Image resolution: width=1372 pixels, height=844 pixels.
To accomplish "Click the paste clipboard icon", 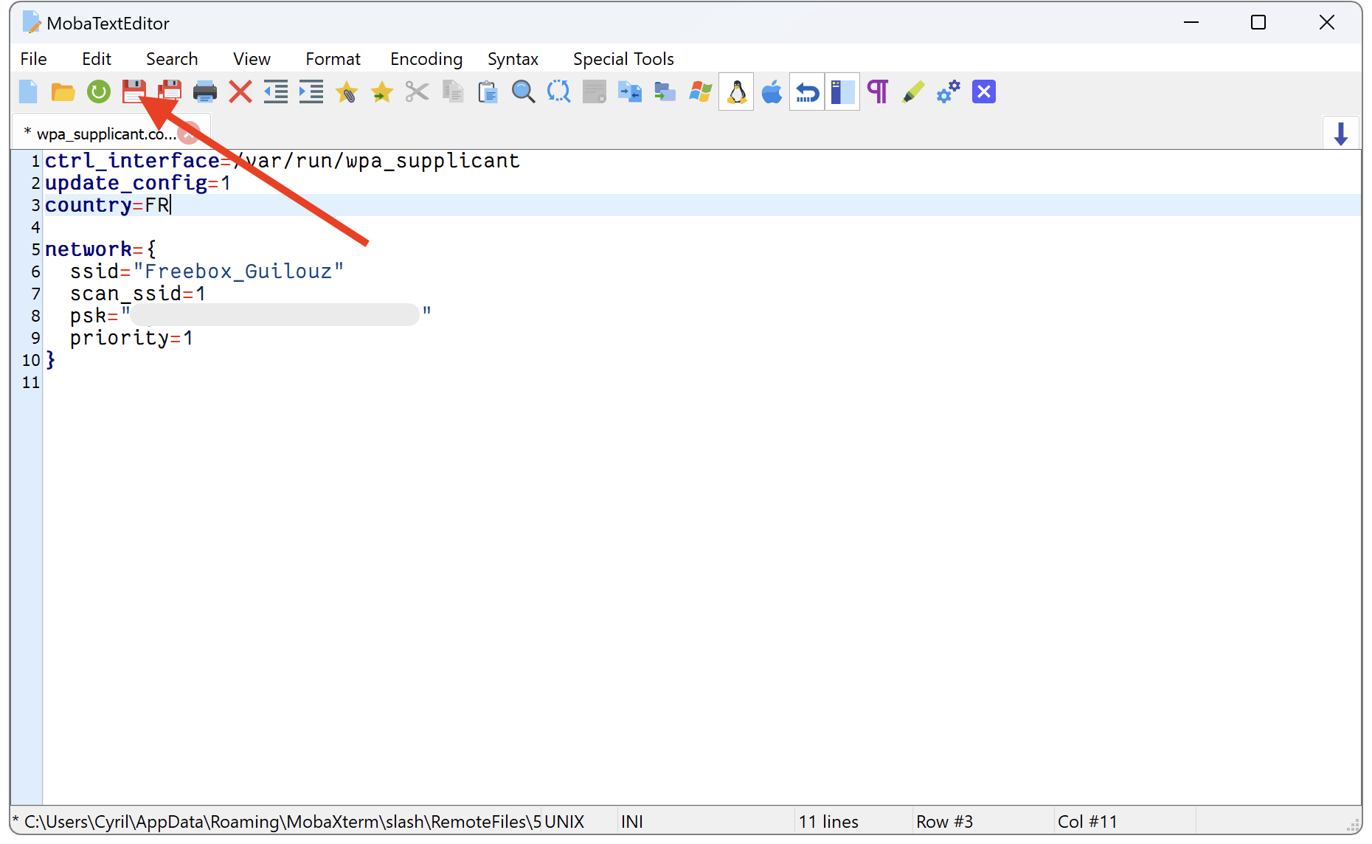I will [488, 92].
